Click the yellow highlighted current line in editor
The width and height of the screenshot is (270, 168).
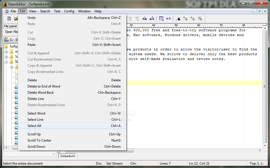[194, 83]
